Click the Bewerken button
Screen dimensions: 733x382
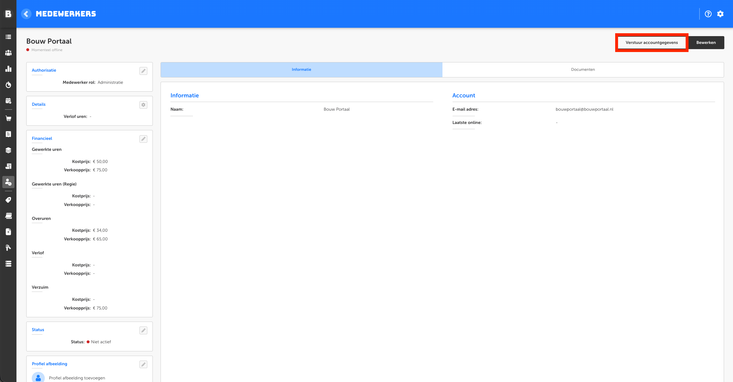click(706, 42)
